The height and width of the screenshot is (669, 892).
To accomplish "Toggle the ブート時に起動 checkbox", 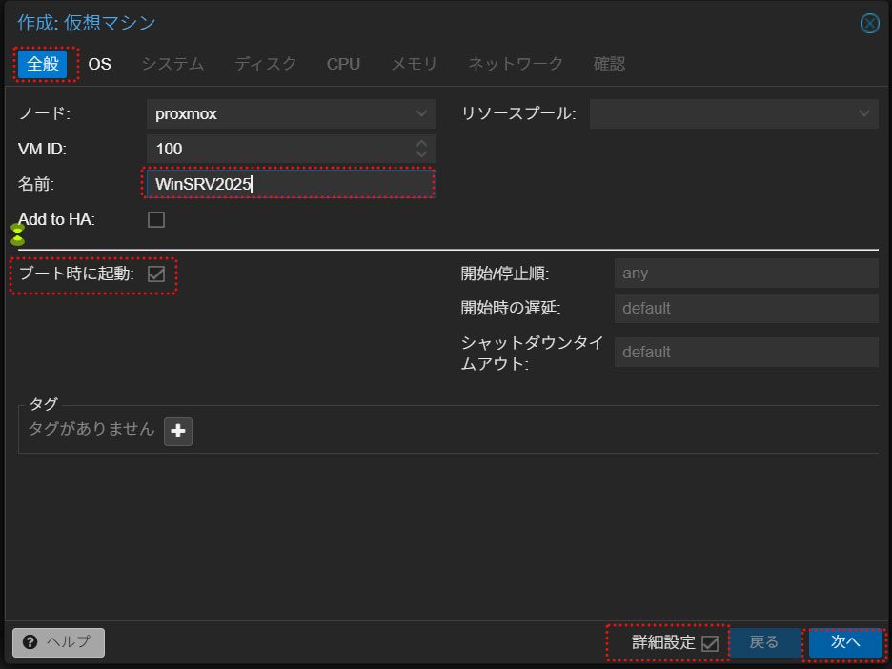I will (156, 274).
